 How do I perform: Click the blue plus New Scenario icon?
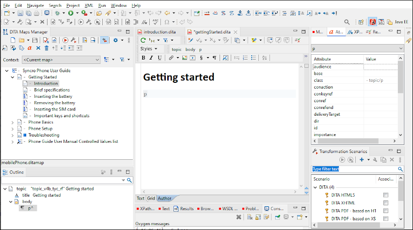coord(361,160)
